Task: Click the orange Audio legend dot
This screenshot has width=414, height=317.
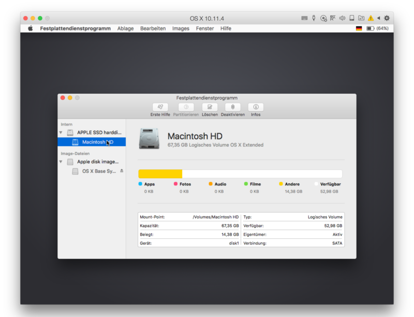Action: coord(211,184)
